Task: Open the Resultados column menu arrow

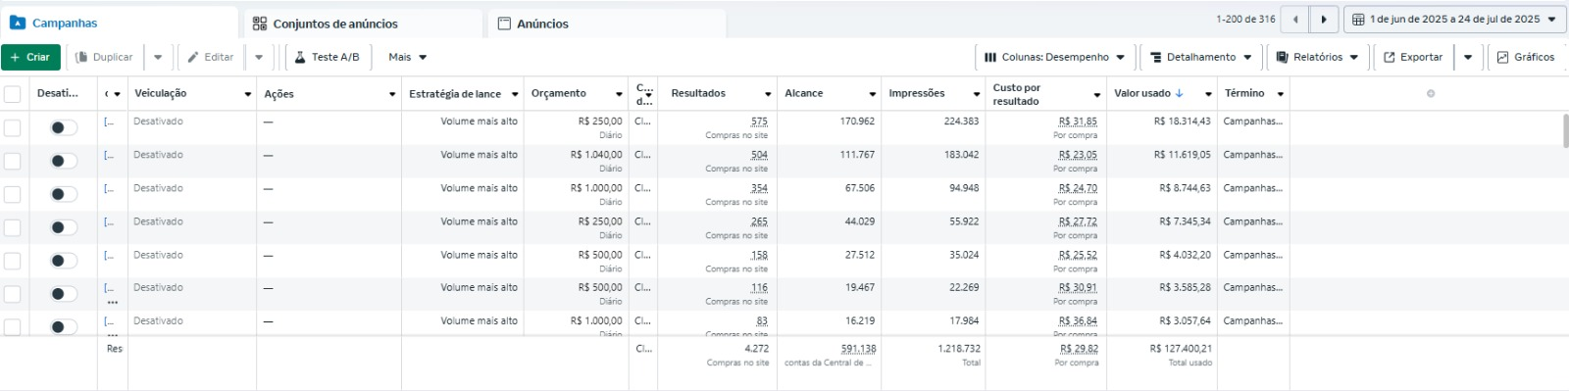Action: click(768, 94)
